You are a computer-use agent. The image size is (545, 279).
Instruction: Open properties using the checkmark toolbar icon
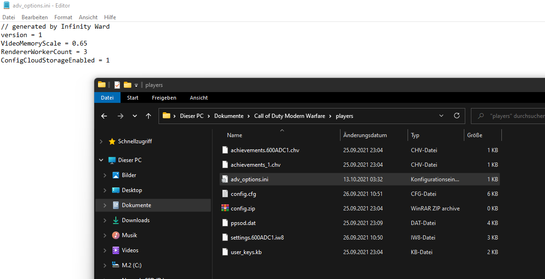pyautogui.click(x=116, y=85)
